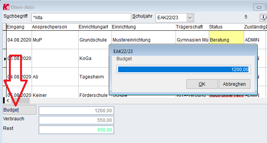The image size is (267, 143).
Task: Click the row selector of the MuP row
Action: point(4,40)
